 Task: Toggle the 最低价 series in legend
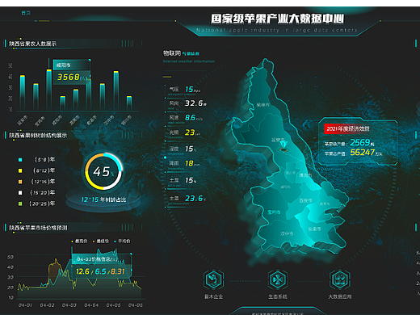click(x=101, y=241)
